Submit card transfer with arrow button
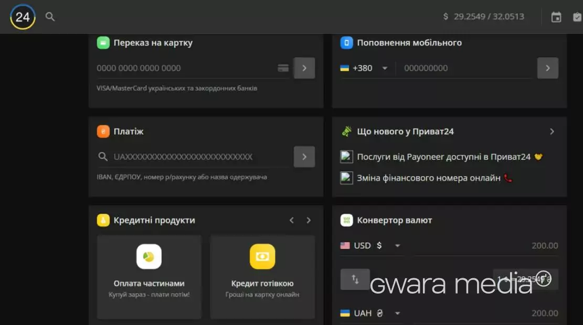Screen dimensions: 583x325 (x=304, y=68)
